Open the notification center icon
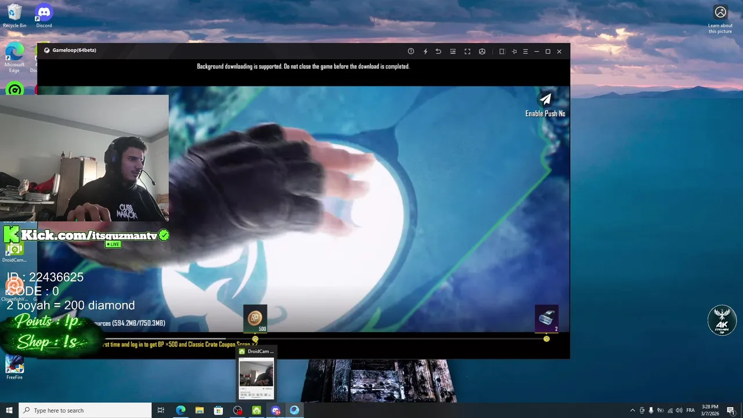The width and height of the screenshot is (743, 418). tap(731, 410)
